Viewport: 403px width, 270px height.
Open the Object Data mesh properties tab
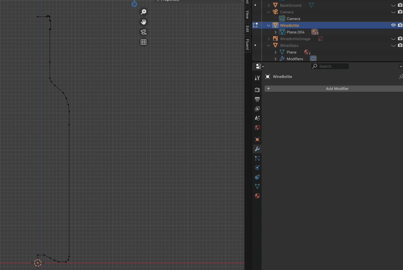coord(257,186)
